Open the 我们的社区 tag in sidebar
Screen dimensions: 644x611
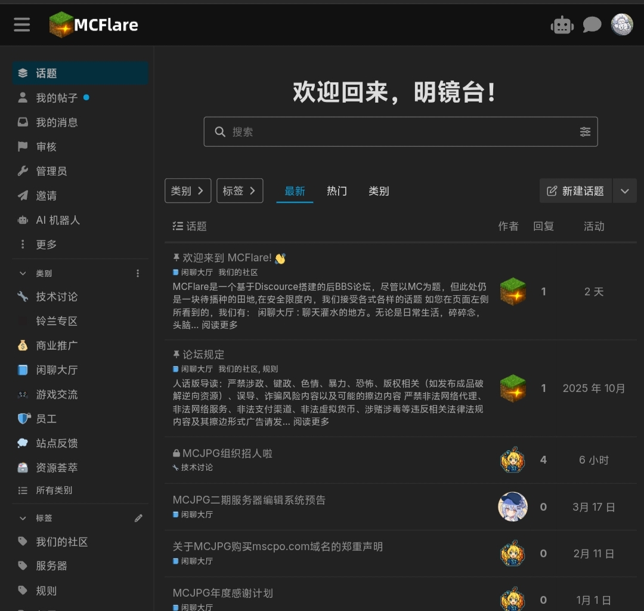point(80,542)
